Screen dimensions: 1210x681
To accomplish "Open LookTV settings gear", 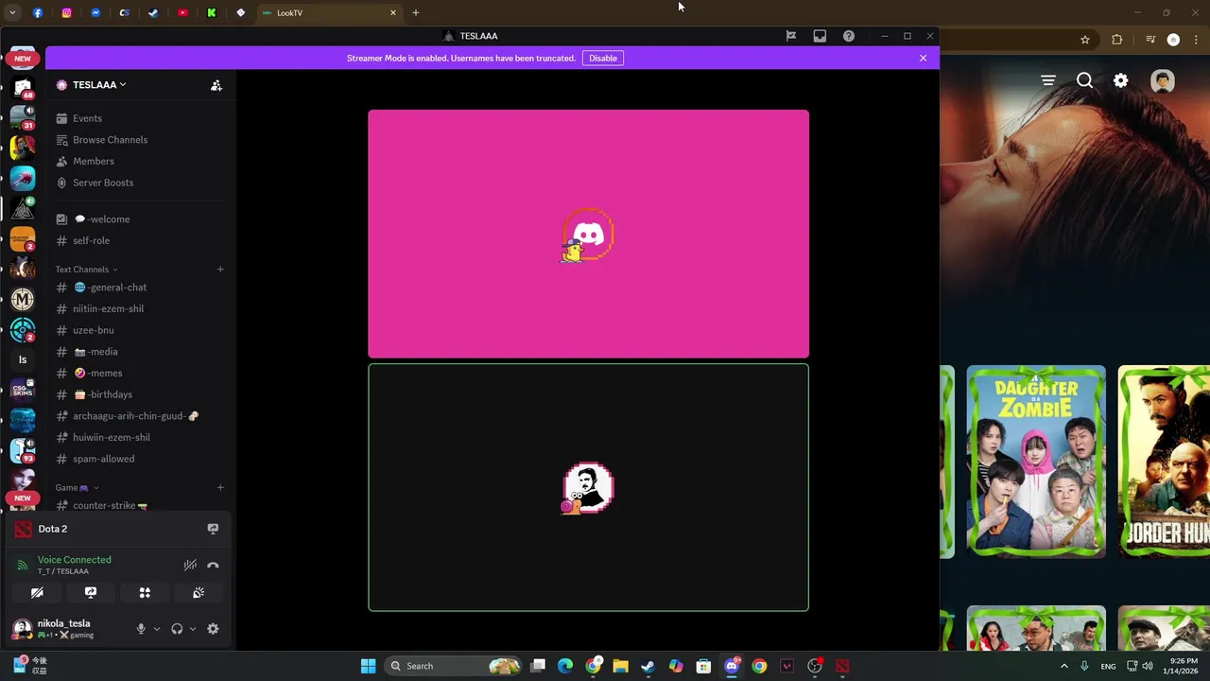I will coord(1121,81).
